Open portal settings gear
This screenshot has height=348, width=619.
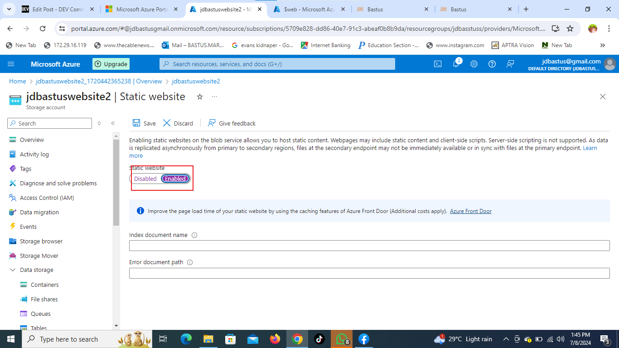[x=474, y=64]
